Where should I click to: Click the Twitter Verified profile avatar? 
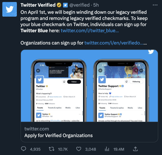pyautogui.click(x=10, y=10)
